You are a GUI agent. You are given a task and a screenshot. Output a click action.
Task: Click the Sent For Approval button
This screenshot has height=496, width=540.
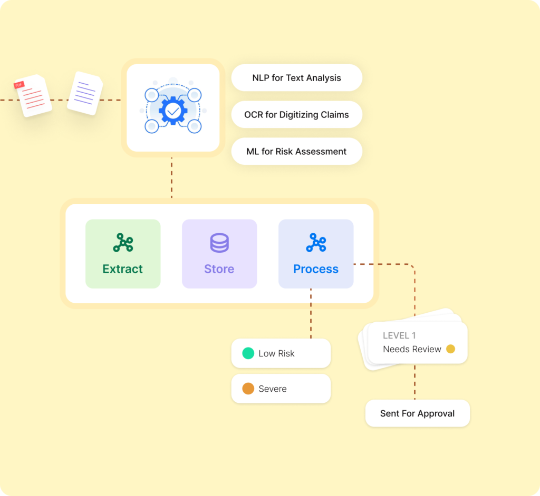(418, 413)
